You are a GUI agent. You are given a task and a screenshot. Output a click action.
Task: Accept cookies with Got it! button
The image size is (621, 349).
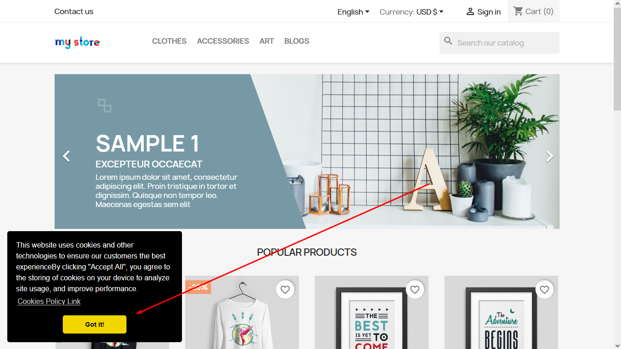(x=95, y=324)
